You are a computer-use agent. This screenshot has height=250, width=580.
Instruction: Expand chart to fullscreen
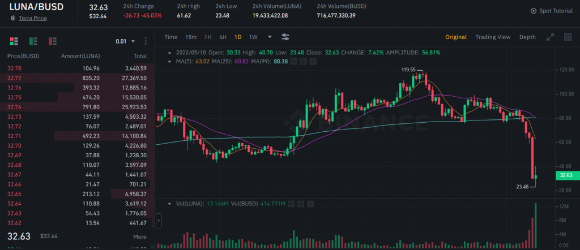tap(551, 37)
